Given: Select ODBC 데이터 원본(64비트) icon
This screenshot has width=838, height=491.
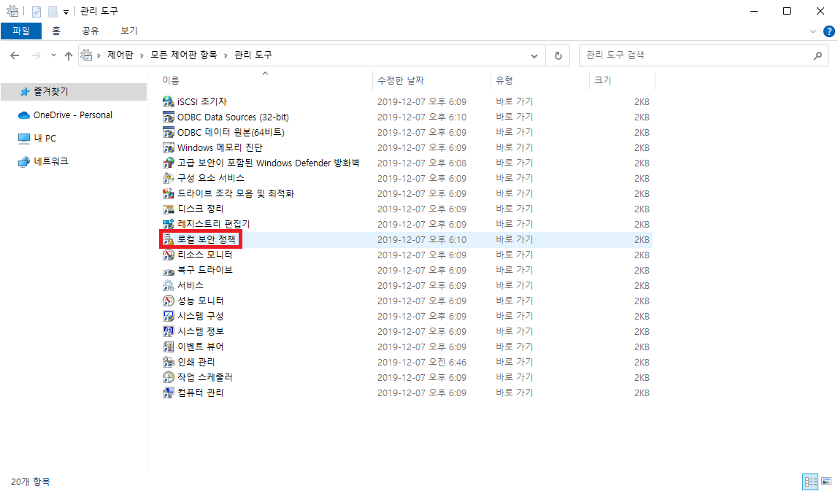Looking at the screenshot, I should (169, 132).
